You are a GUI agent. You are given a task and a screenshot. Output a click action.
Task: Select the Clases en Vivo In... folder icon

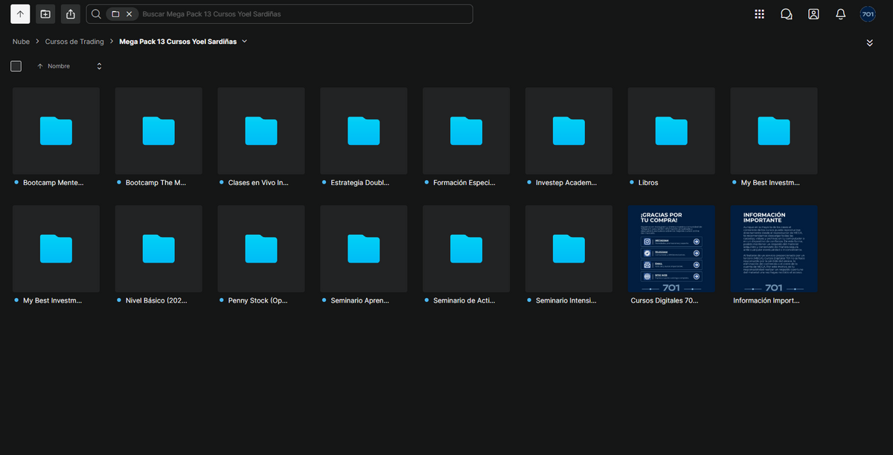pos(261,131)
